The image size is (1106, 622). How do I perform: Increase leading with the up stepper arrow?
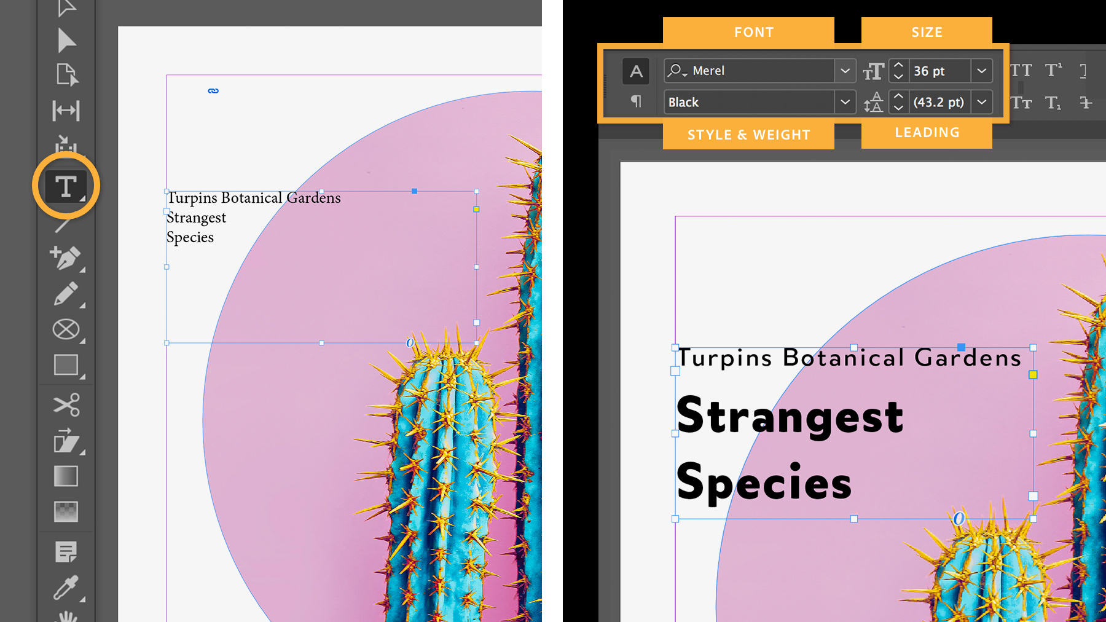click(x=898, y=97)
